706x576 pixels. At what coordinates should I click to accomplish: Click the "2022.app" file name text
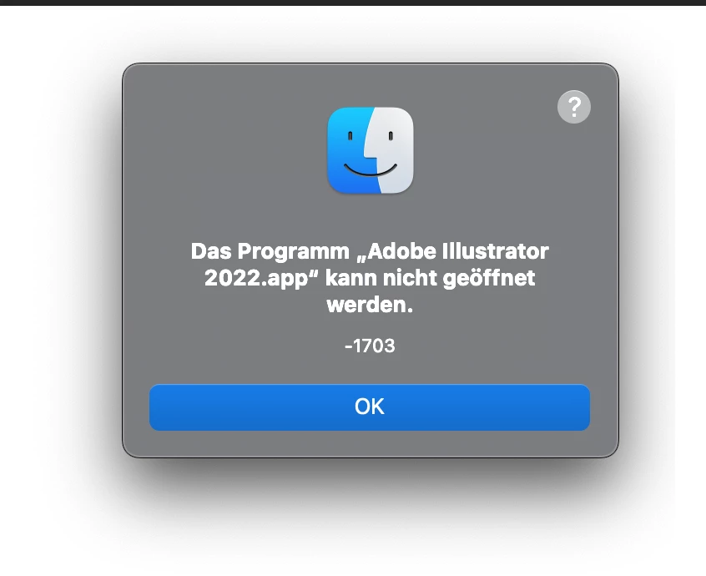255,278
